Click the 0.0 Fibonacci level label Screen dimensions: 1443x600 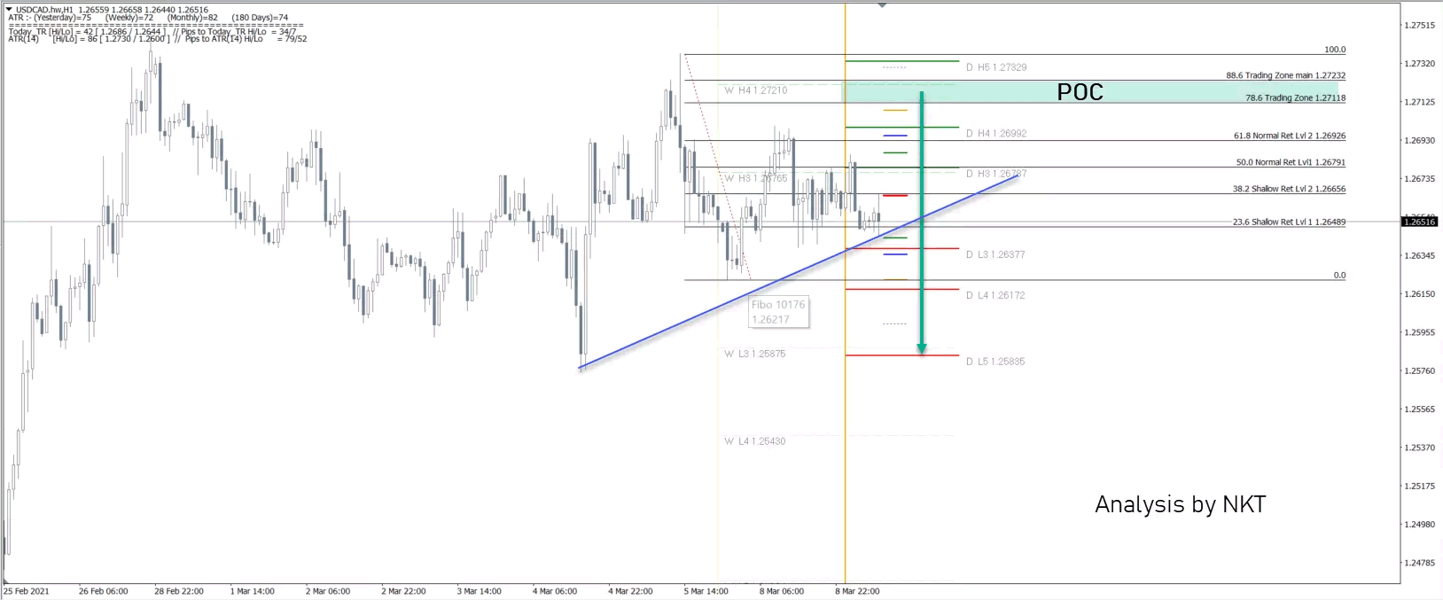tap(1339, 276)
